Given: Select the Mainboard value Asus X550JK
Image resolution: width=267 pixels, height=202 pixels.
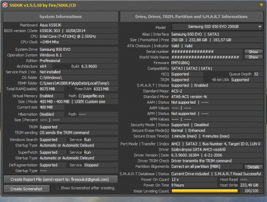Looking at the screenshot, I should 51,25.
